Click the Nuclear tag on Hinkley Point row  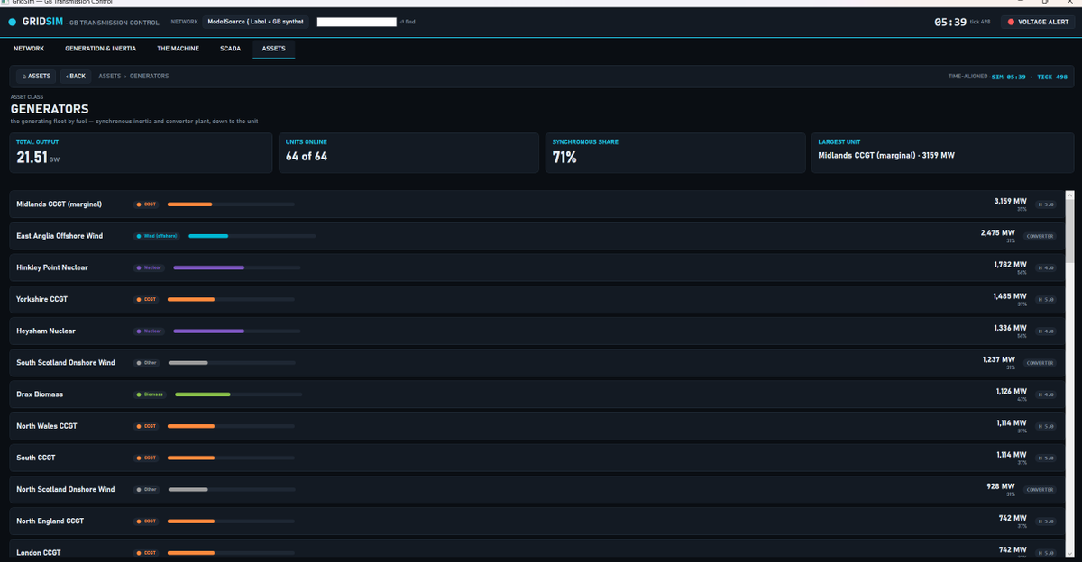(150, 267)
